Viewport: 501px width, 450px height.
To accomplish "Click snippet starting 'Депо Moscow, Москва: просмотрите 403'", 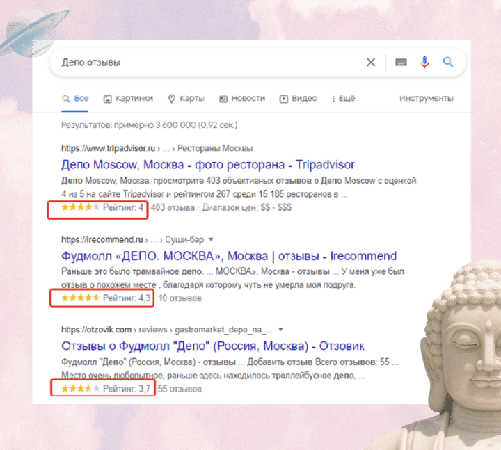I will pyautogui.click(x=239, y=187).
